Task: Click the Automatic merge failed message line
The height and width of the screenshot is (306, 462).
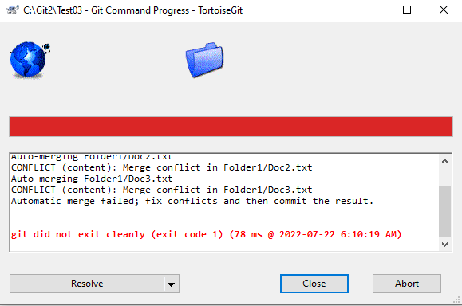Action: tap(192, 201)
